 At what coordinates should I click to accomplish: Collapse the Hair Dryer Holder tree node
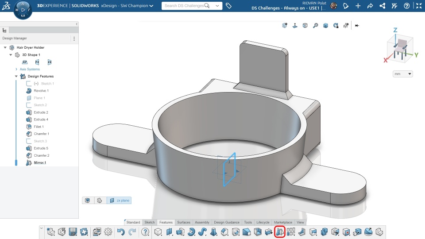pyautogui.click(x=5, y=47)
